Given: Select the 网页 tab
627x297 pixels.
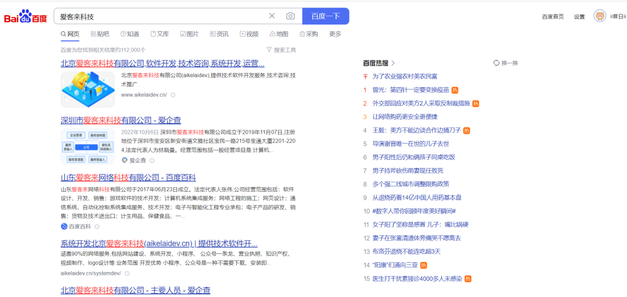Looking at the screenshot, I should coord(70,34).
